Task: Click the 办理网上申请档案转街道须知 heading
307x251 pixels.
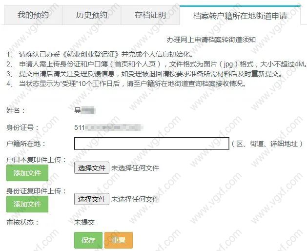Action: pyautogui.click(x=211, y=40)
